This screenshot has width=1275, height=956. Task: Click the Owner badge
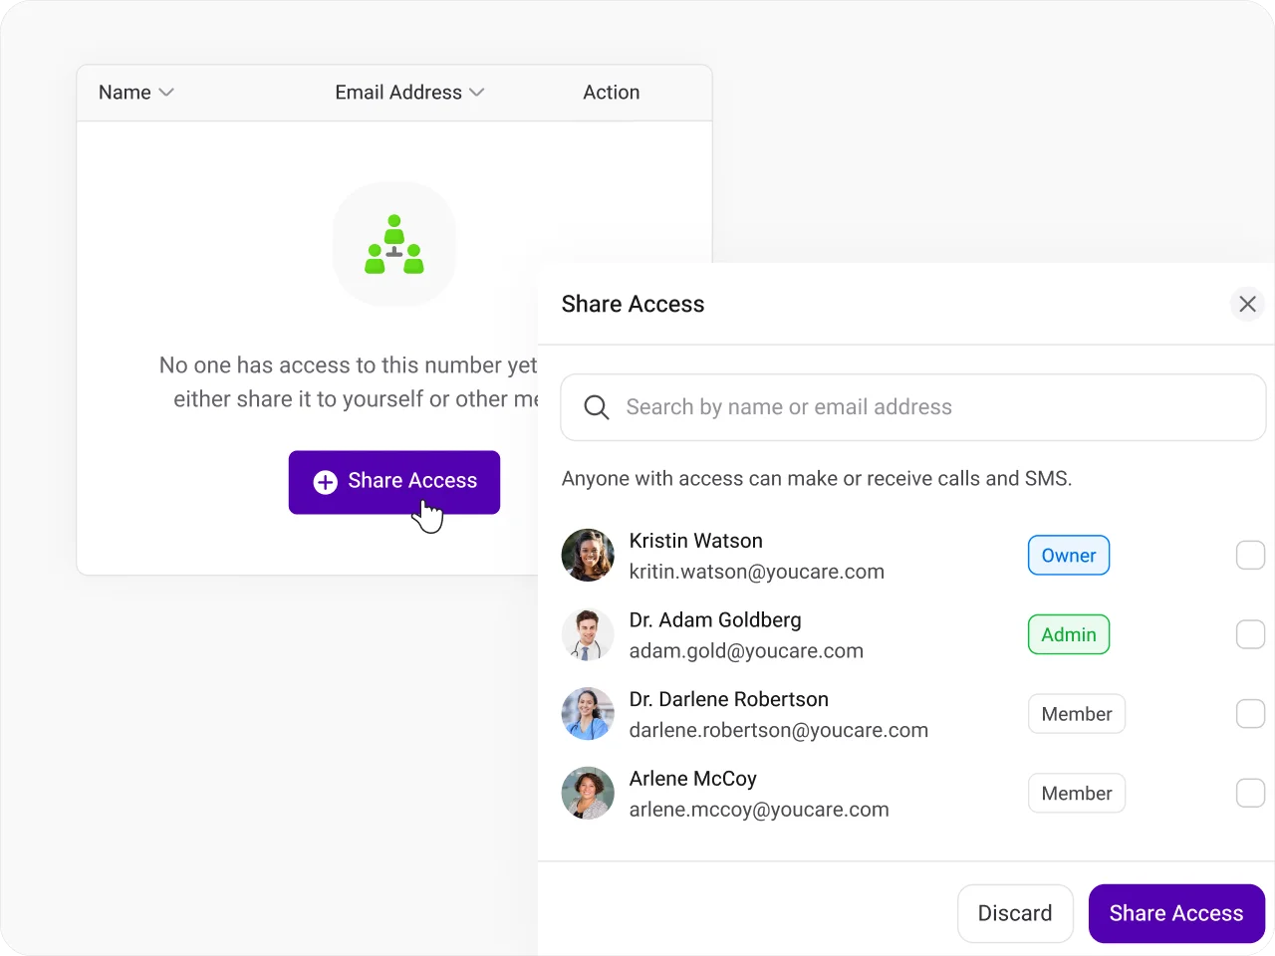(1069, 556)
